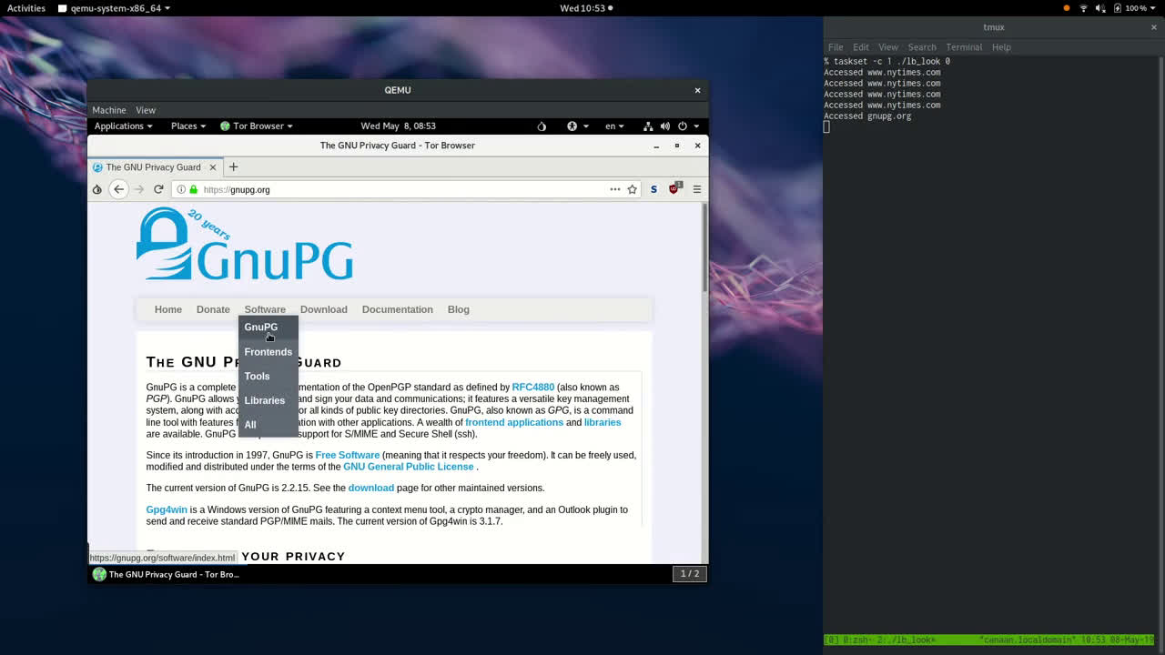1165x655 pixels.
Task: Follow the RFC4880 link
Action: click(x=532, y=388)
